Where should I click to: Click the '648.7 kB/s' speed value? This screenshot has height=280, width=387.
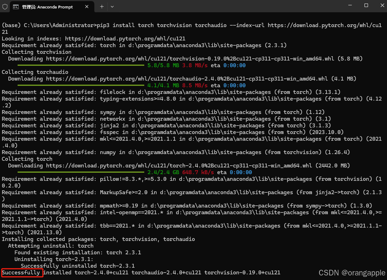coord(198,172)
